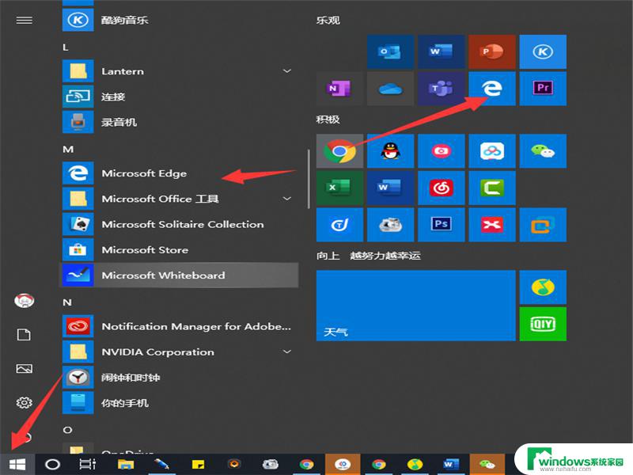The height and width of the screenshot is (475, 633).
Task: Open the 天气 weather tile
Action: point(415,306)
